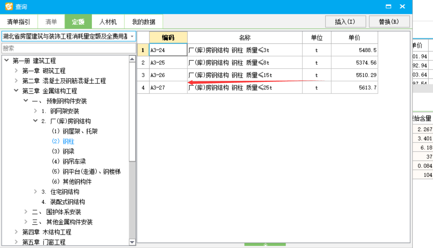Expand 1. 钢网架安装 chevron
The height and width of the screenshot is (248, 433).
[35, 111]
